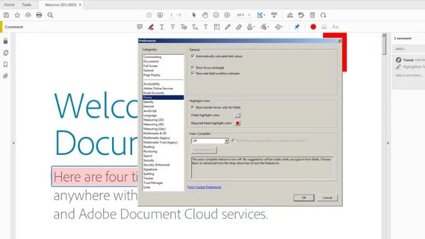The height and width of the screenshot is (239, 425).
Task: Expand the drawing shapes tool dropdown
Action: 282,27
